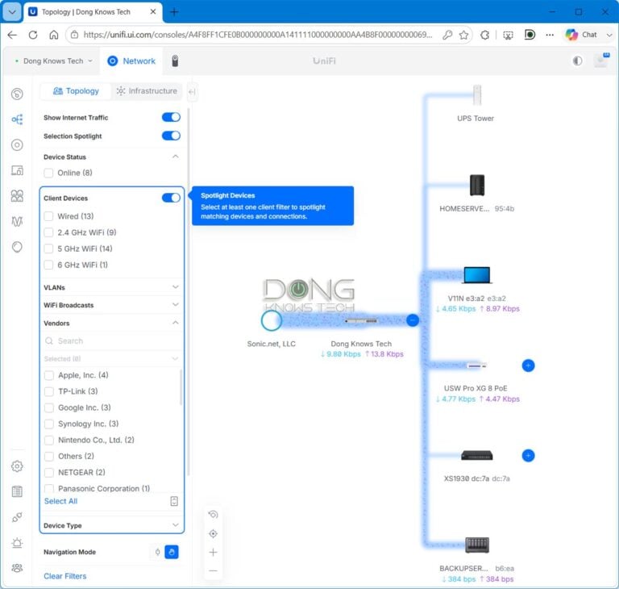Open the admins people icon in sidebar
Screen dimensions: 619x589
click(x=17, y=568)
